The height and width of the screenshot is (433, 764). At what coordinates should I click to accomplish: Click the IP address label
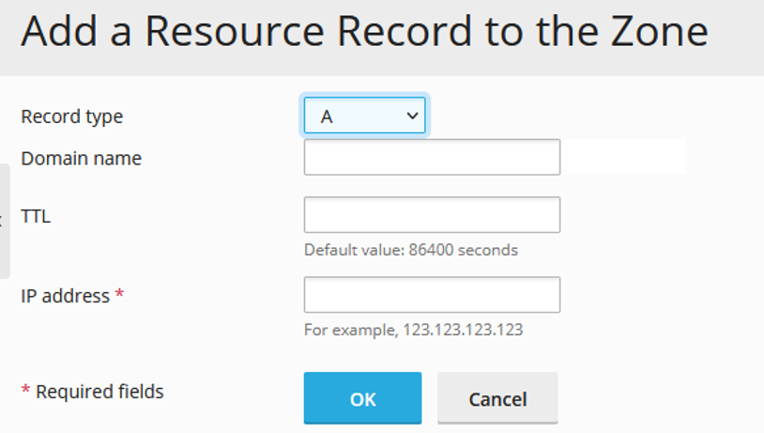point(66,296)
